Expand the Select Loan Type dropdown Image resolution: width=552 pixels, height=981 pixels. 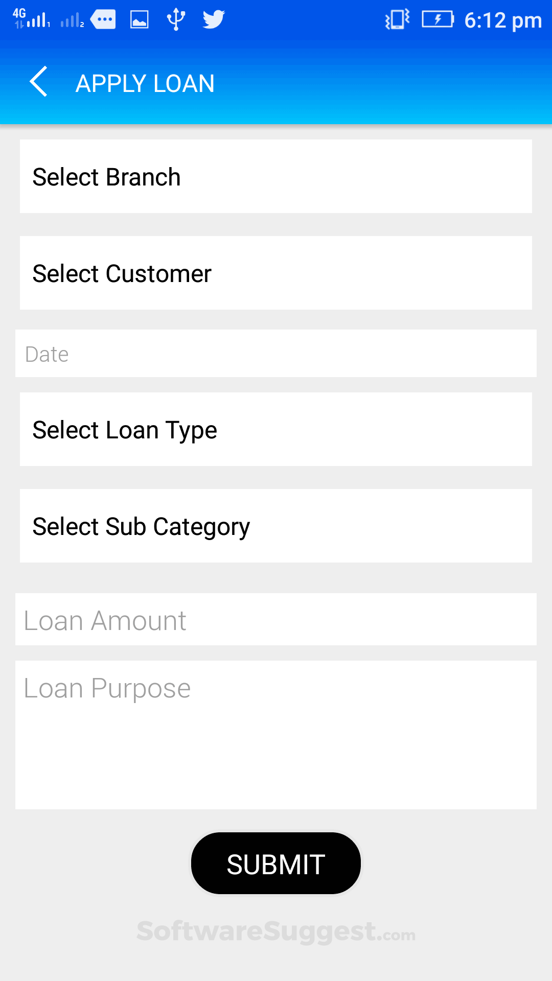(276, 430)
